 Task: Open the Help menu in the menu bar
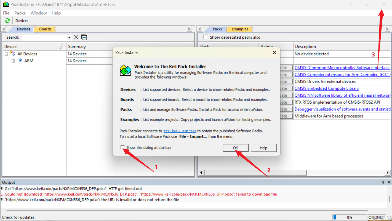[x=56, y=13]
